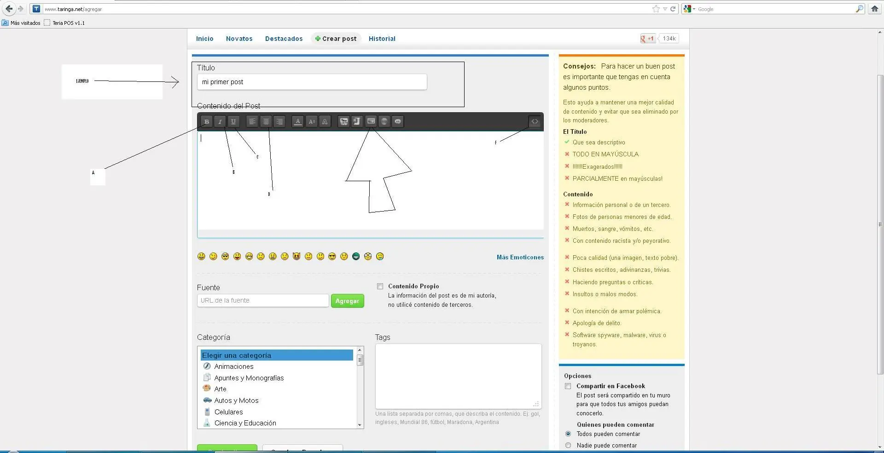The image size is (884, 453).
Task: Open the Historial tab
Action: coord(382,39)
